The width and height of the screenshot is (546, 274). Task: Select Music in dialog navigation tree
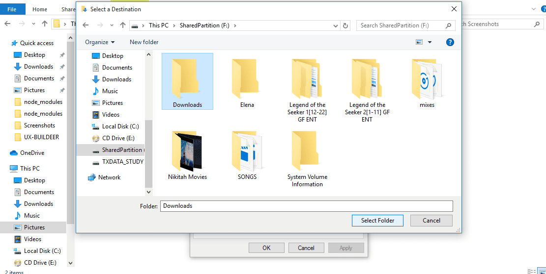(110, 91)
